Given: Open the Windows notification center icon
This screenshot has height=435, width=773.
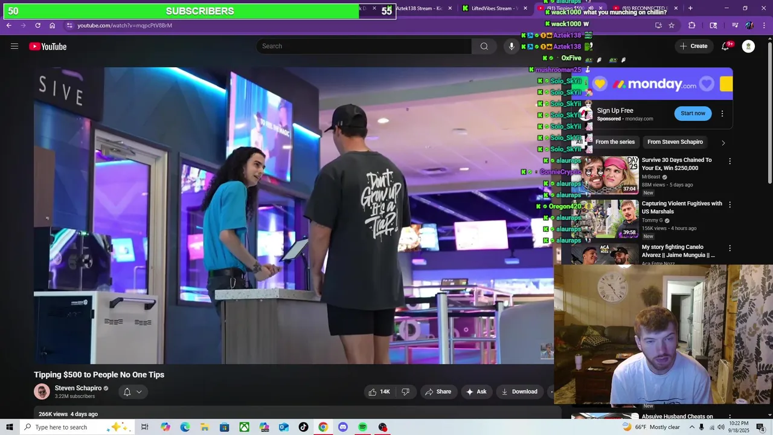Looking at the screenshot, I should click(760, 427).
